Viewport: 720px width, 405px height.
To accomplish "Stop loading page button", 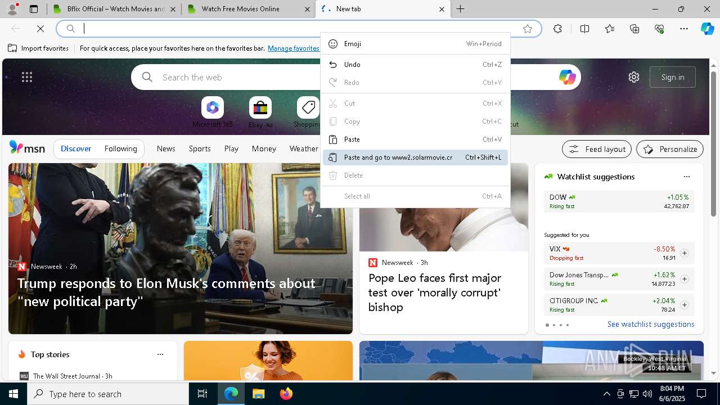I will 40,29.
